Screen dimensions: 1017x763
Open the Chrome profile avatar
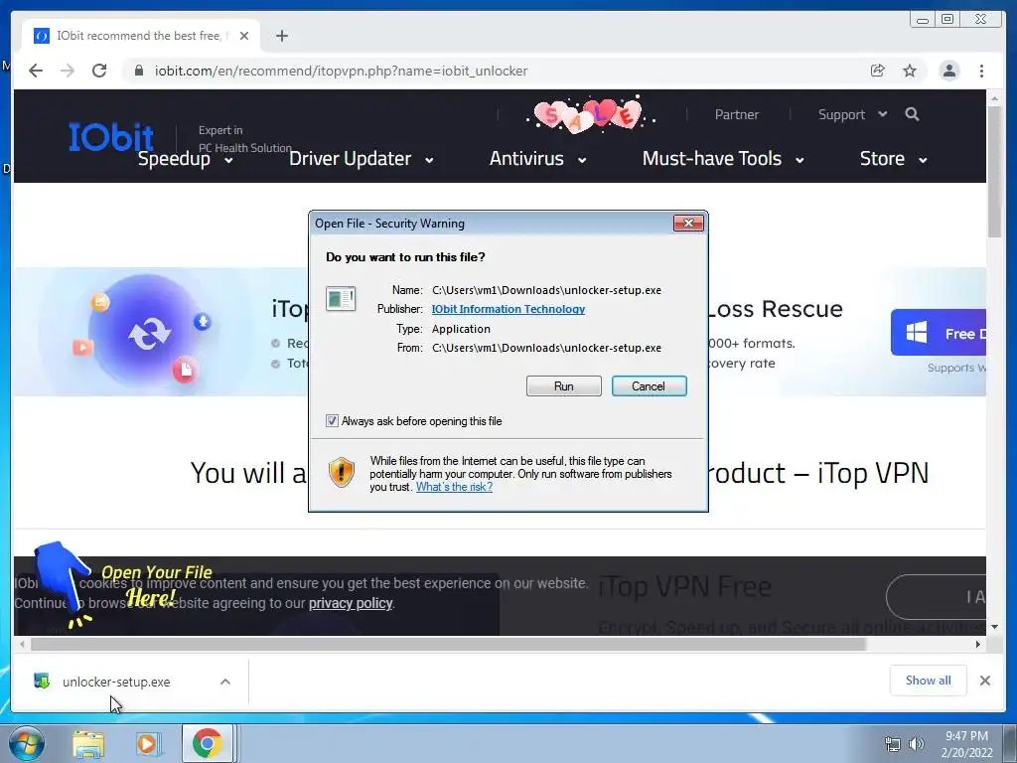948,71
